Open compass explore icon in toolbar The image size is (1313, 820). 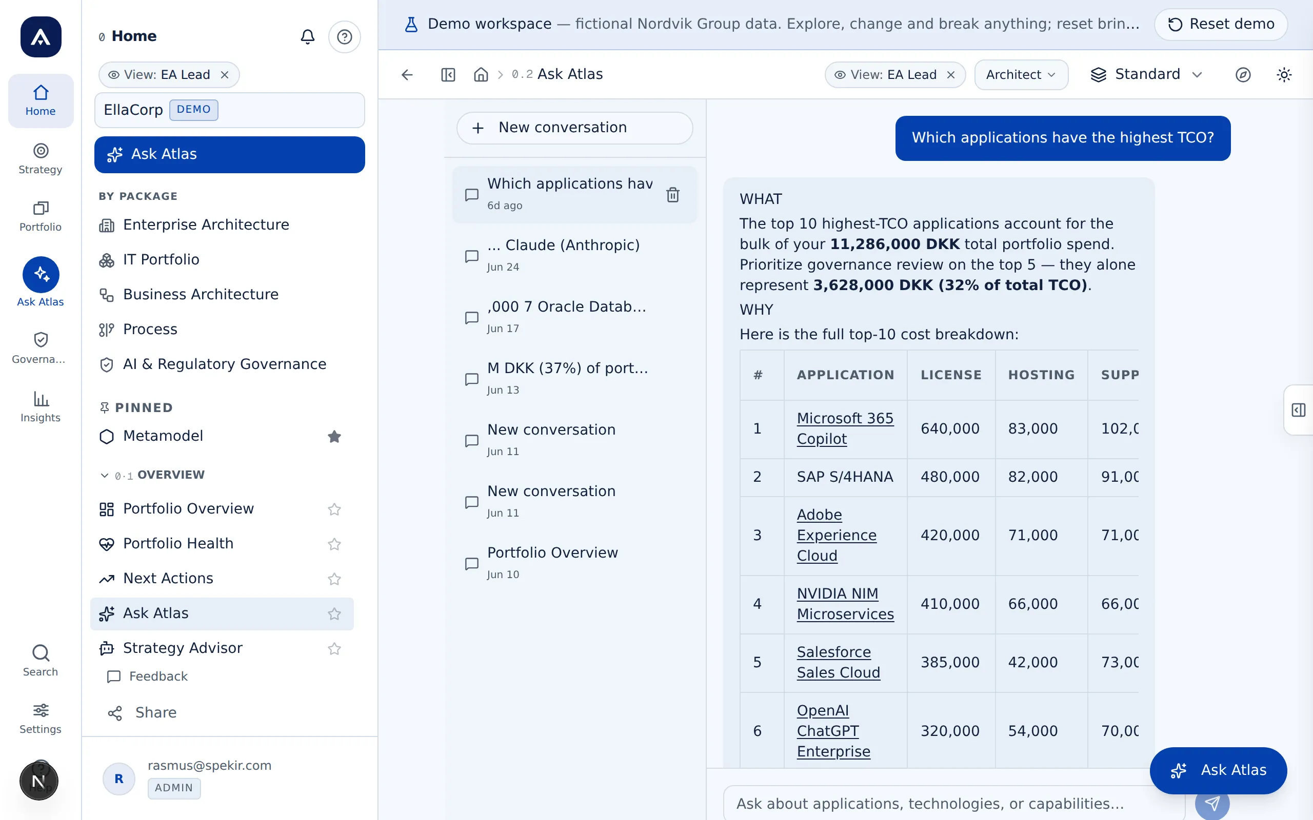(1243, 74)
